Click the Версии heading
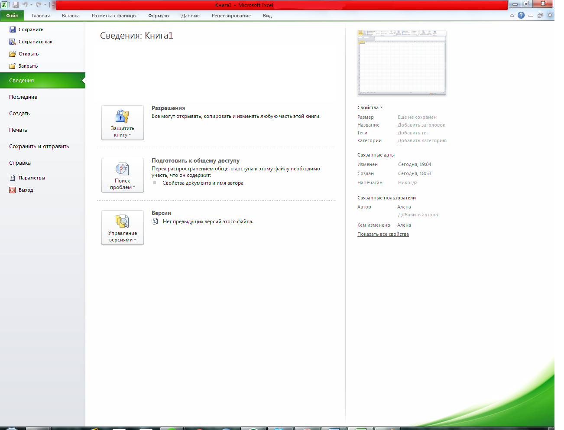The image size is (564, 430). coord(161,213)
